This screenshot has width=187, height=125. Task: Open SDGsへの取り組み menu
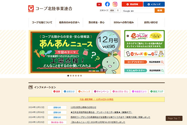point(124,22)
